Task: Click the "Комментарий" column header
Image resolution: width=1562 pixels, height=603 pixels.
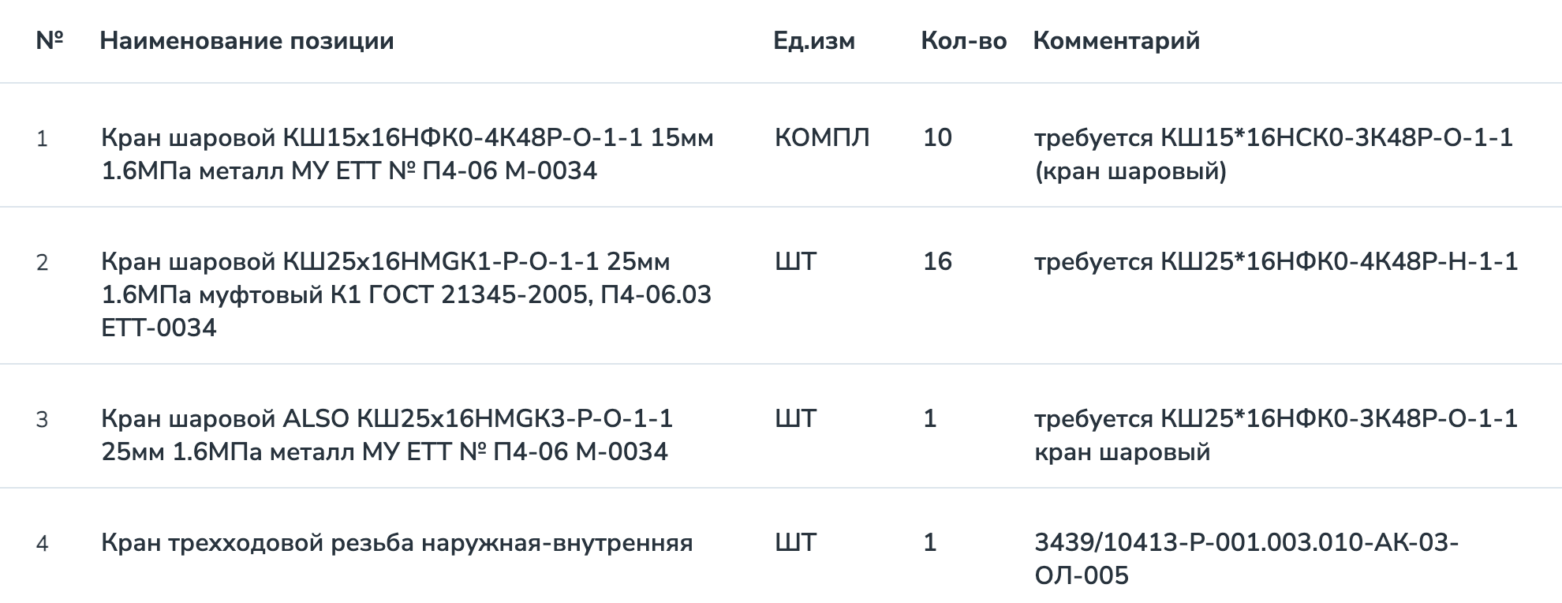Action: [1115, 41]
